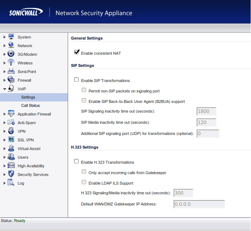
Task: Click the Application Firewall funnel icon
Action: 11,114
